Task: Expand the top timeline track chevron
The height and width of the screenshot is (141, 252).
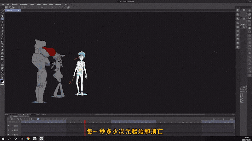Action: (x=12, y=126)
